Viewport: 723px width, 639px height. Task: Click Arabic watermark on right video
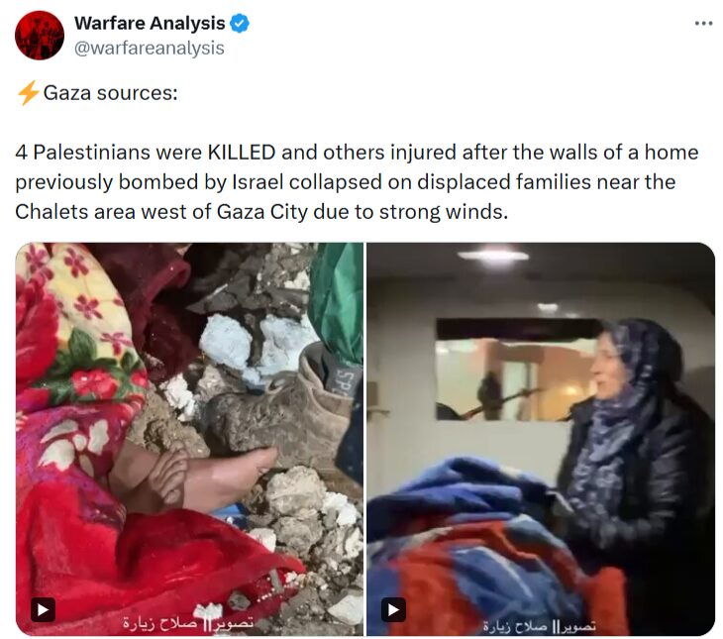coord(540,626)
